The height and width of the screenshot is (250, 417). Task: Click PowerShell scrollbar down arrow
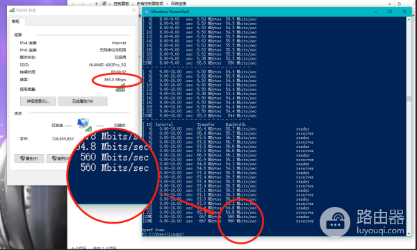(x=409, y=233)
